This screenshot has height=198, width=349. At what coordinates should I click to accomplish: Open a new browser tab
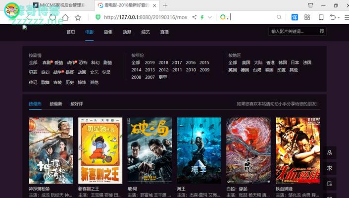tap(165, 5)
